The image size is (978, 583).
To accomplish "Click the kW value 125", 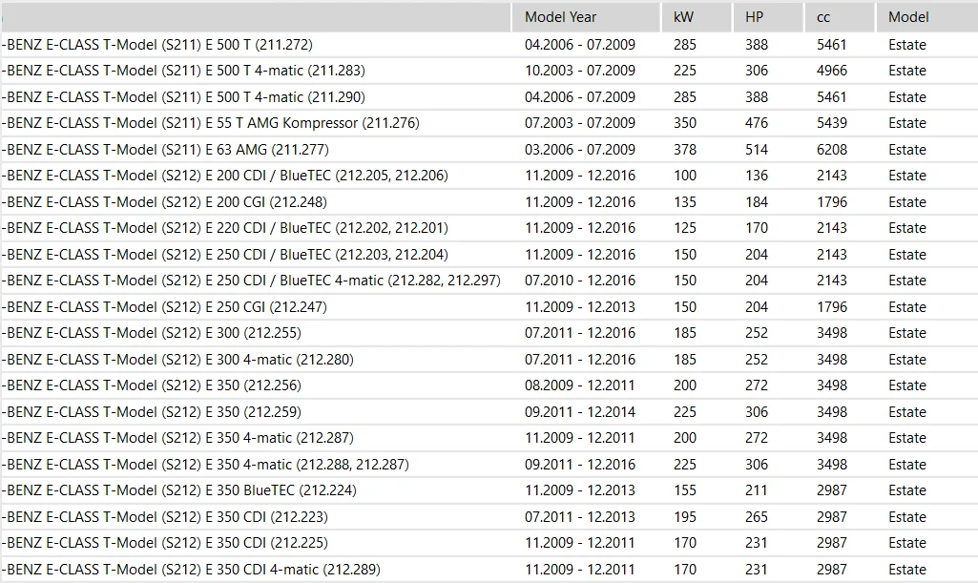I will click(x=685, y=228).
